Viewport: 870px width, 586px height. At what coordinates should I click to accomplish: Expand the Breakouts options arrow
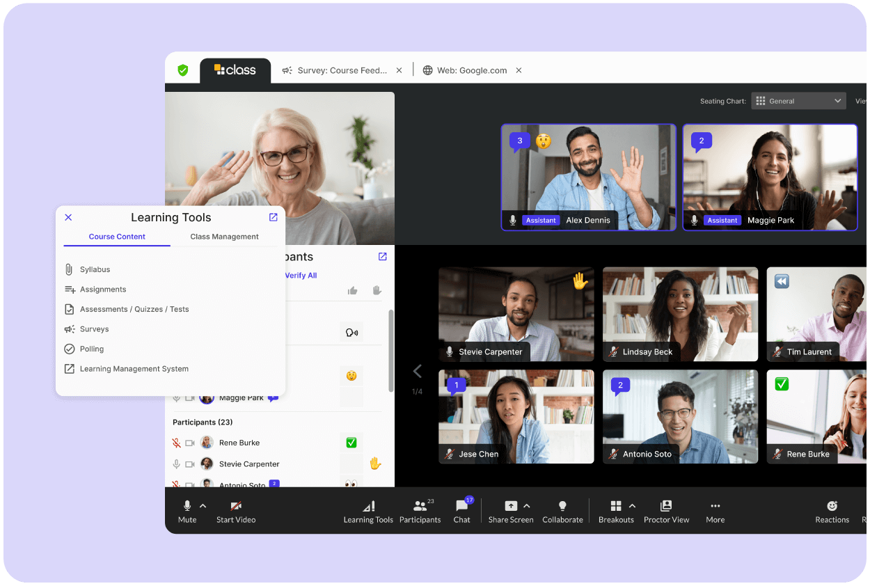tap(632, 506)
